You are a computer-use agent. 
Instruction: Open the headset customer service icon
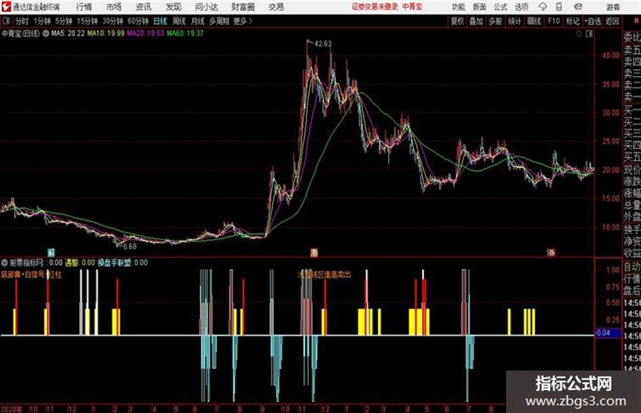point(543,7)
